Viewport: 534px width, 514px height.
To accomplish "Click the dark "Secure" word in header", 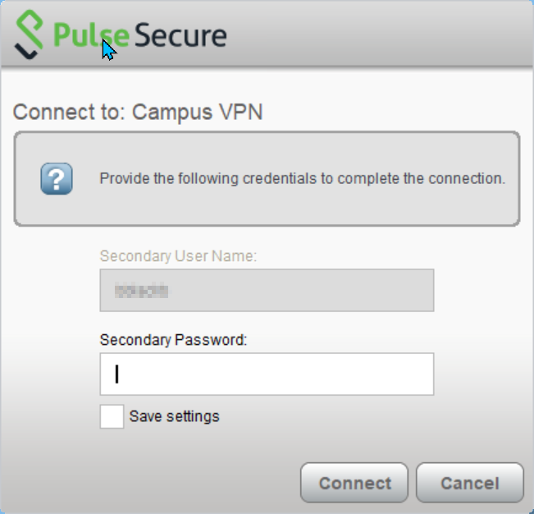I will click(x=180, y=35).
